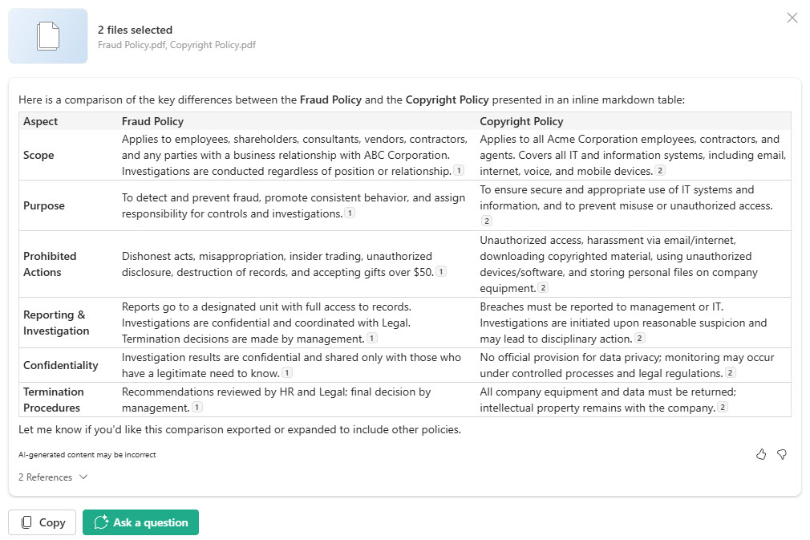
Task: Open citation 1 in Fraud Reporting & Investigation row
Action: tap(372, 339)
